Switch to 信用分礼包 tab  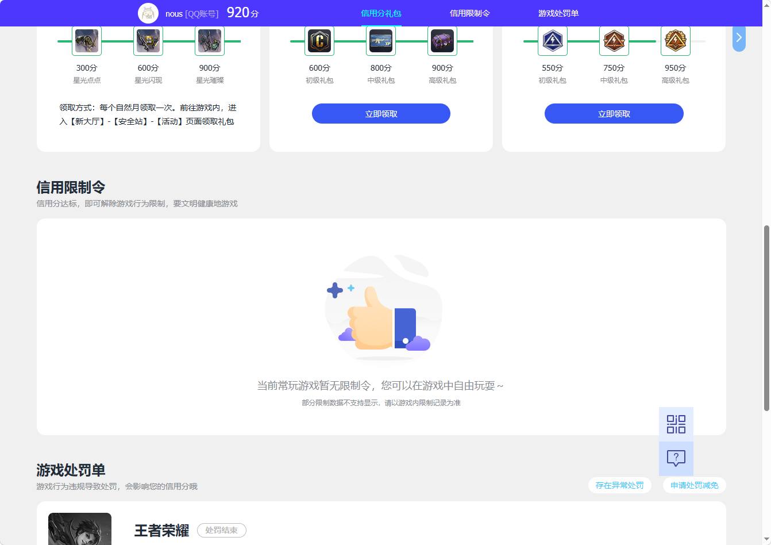click(381, 13)
